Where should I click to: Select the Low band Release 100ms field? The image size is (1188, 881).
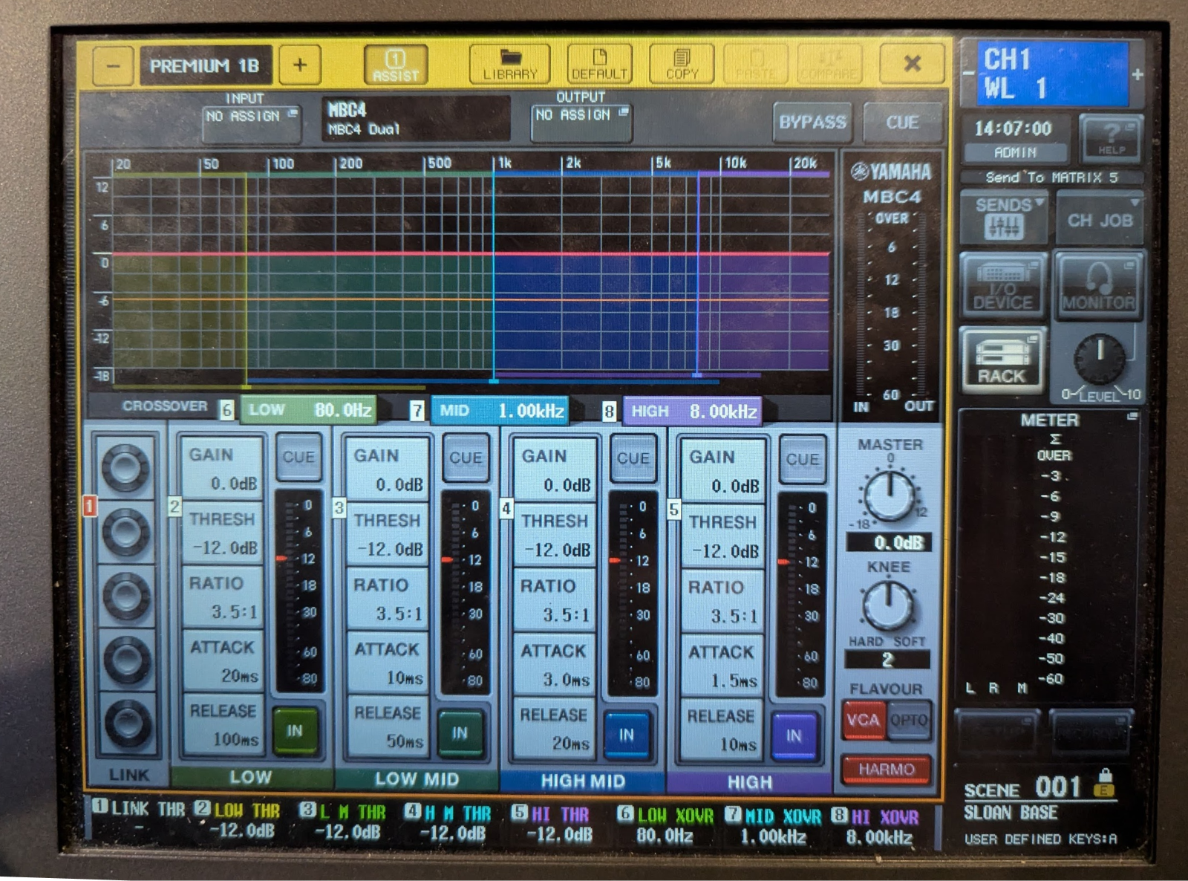point(222,724)
